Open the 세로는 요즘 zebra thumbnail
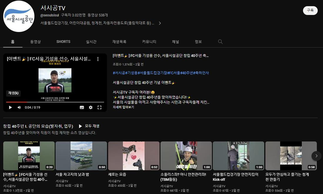The height and width of the screenshot is (194, 323). click(x=134, y=156)
